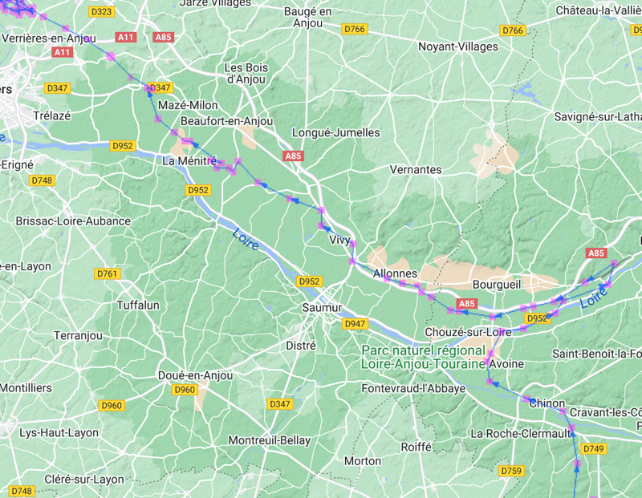Select the Vernantes label

(416, 169)
